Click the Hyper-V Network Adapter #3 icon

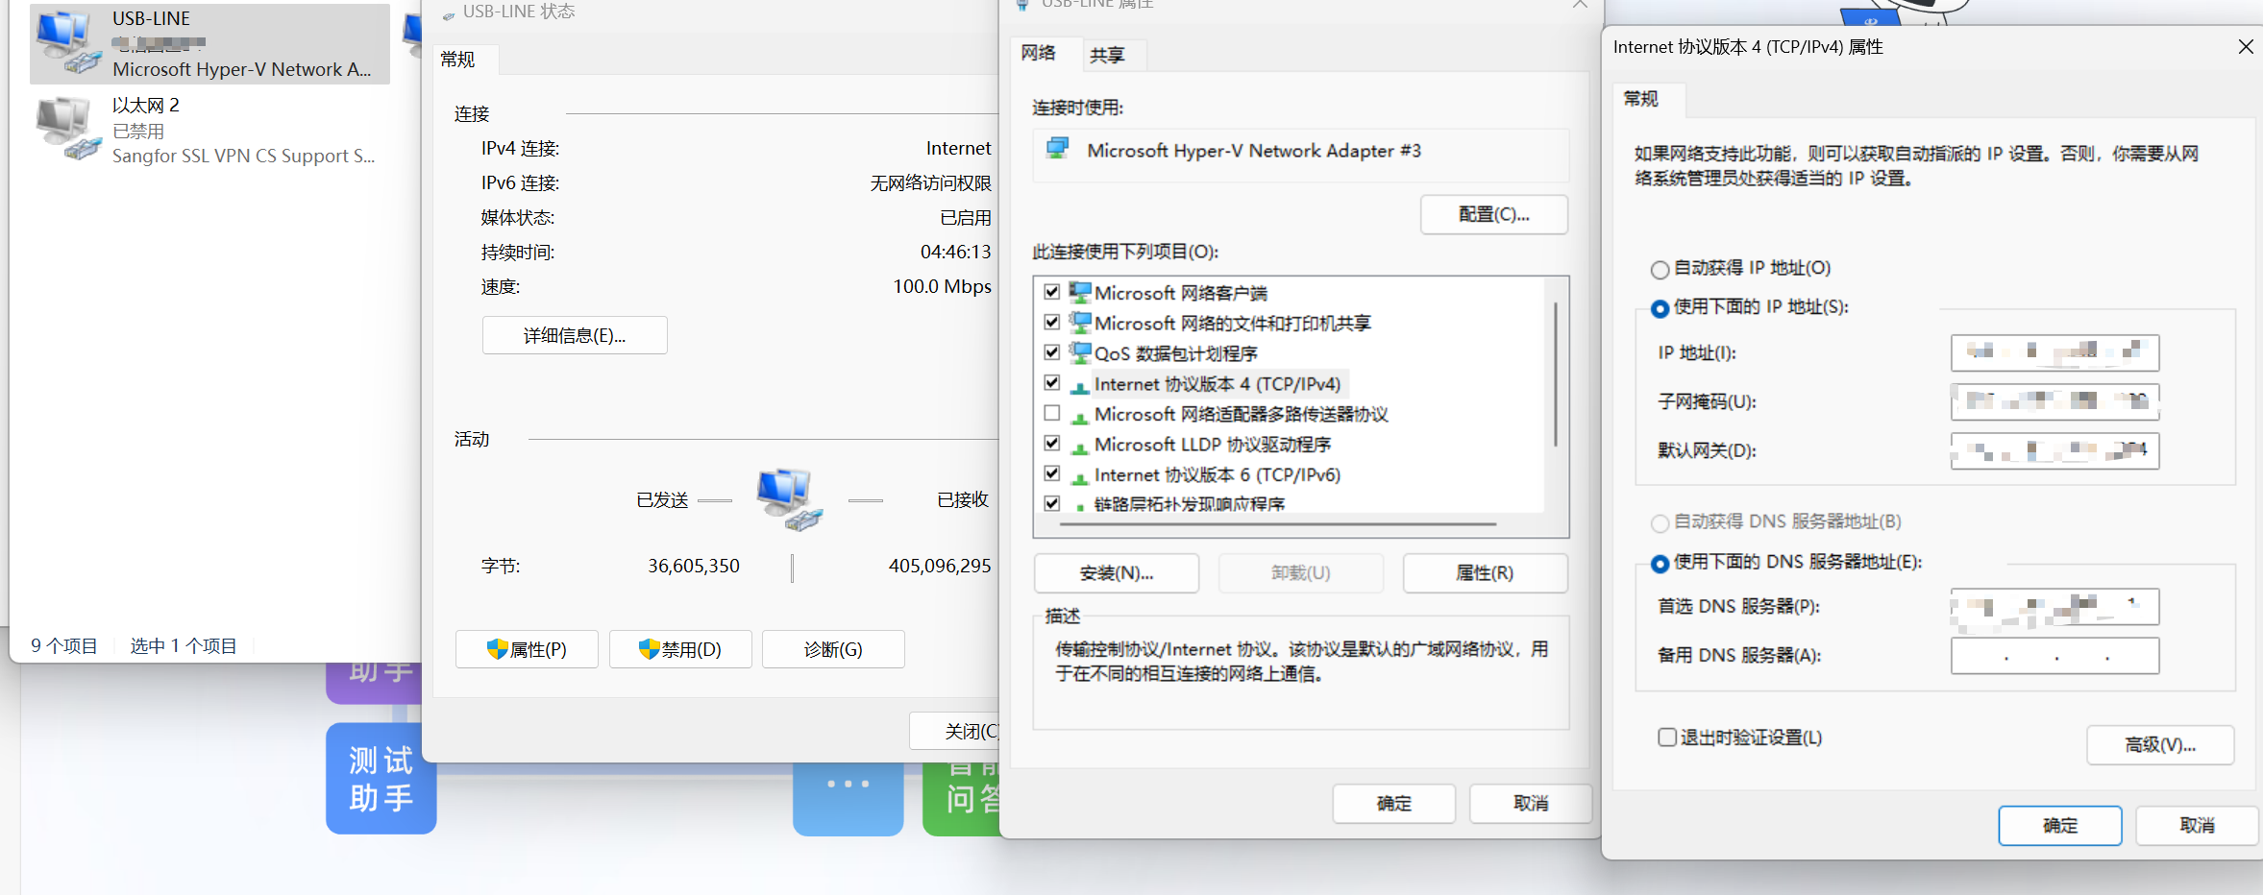(x=1058, y=149)
